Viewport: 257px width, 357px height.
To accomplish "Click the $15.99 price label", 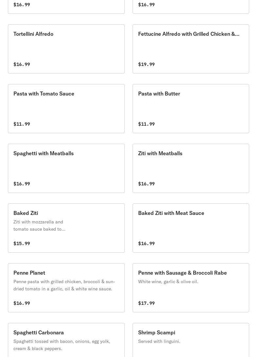I will 22,244.
